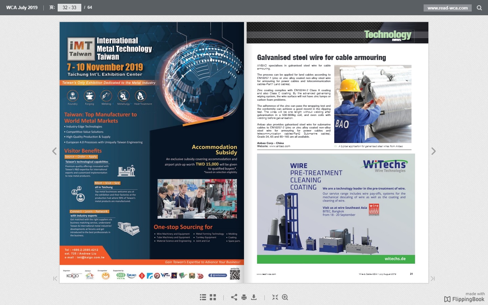Click 'Connect – Learn – Network' label
This screenshot has width=488, height=305.
click(89, 211)
